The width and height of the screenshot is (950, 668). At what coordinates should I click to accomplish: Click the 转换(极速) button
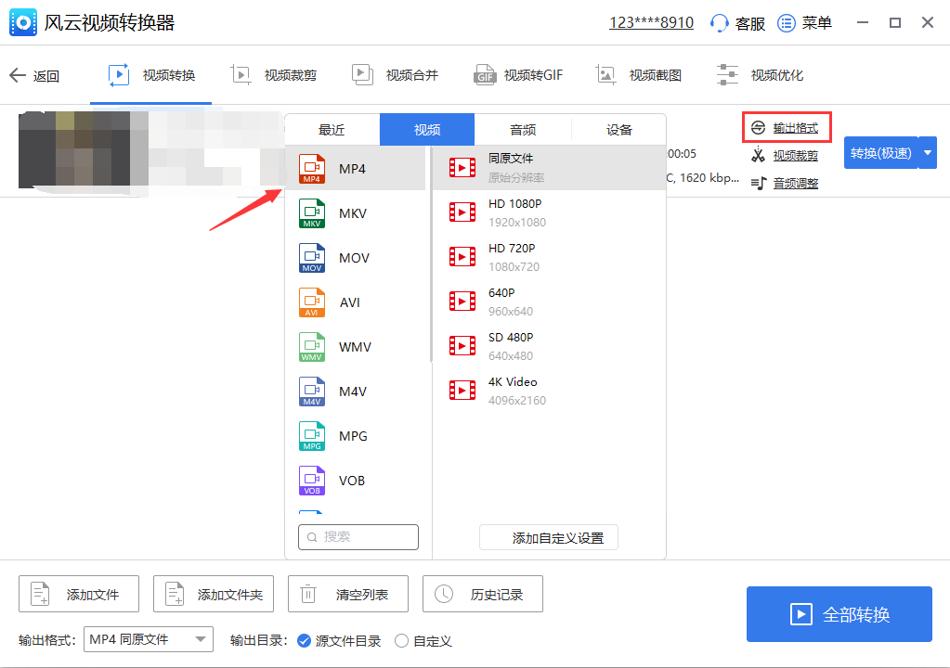(881, 153)
